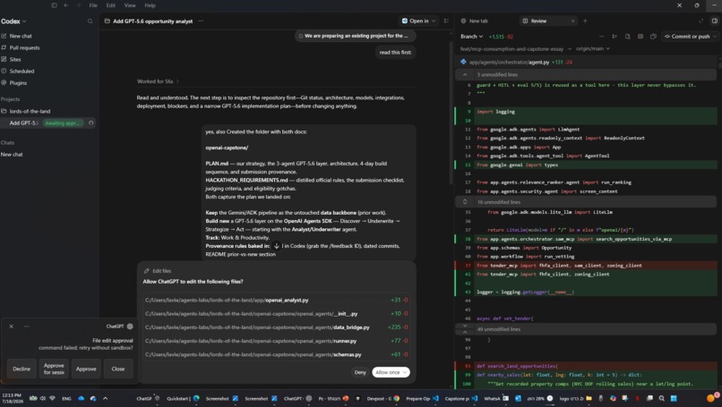This screenshot has height=407, width=722.
Task: Open Devpost Chrome window in taskbar
Action: click(383, 399)
